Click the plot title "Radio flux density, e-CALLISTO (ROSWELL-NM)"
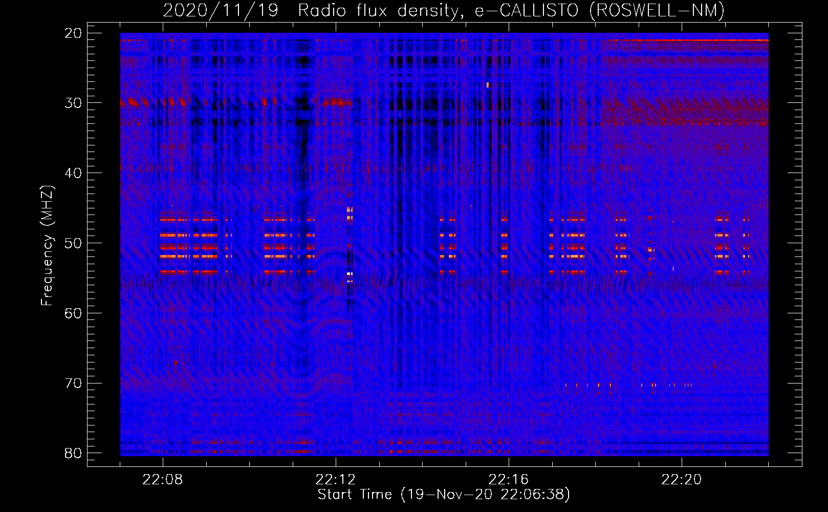Viewport: 828px width, 512px height. [x=511, y=10]
